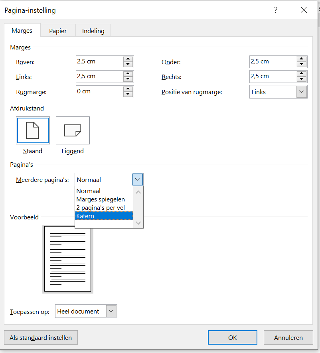The image size is (320, 353).
Task: Increase the Onder margin value
Action: point(302,59)
